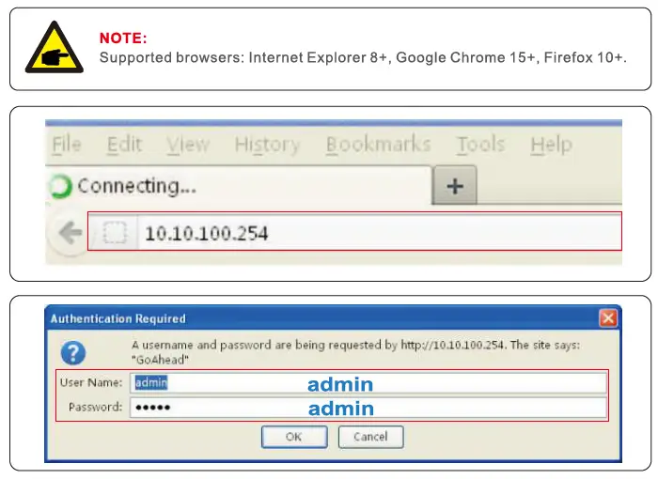Click the browser back arrow
The image size is (658, 479).
pos(70,233)
